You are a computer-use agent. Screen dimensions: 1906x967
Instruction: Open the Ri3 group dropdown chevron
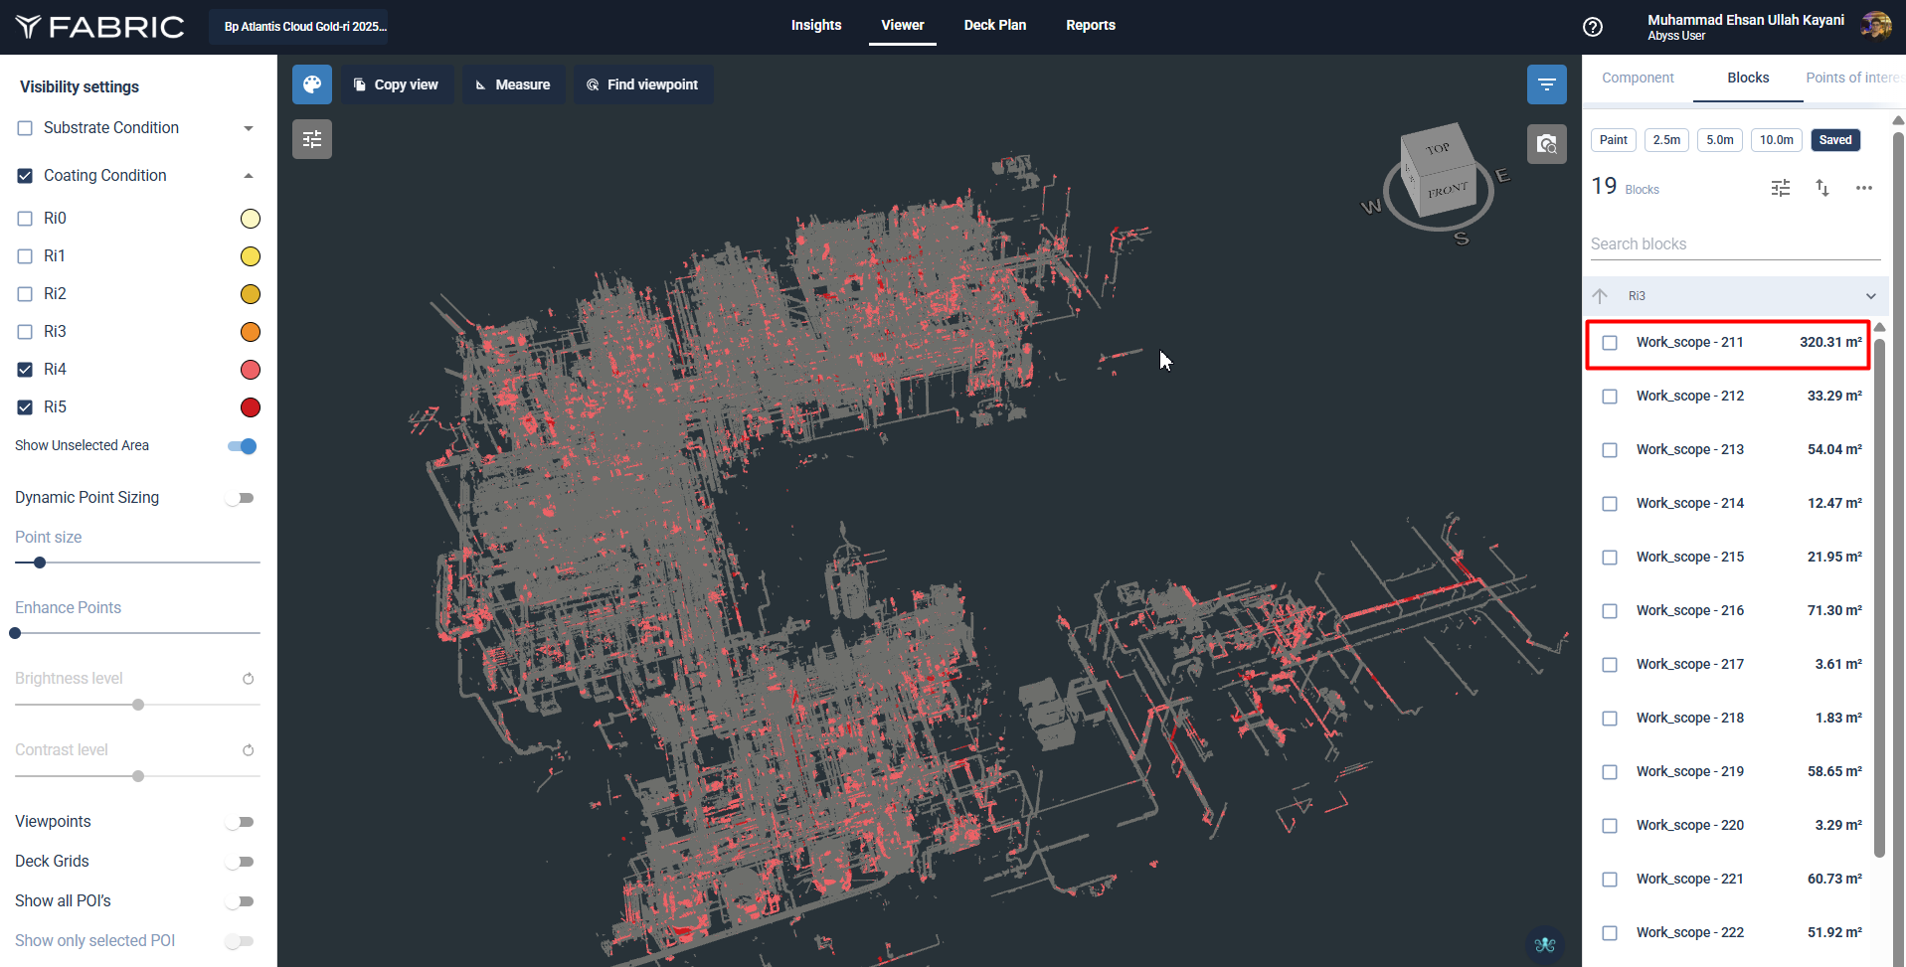(x=1870, y=296)
